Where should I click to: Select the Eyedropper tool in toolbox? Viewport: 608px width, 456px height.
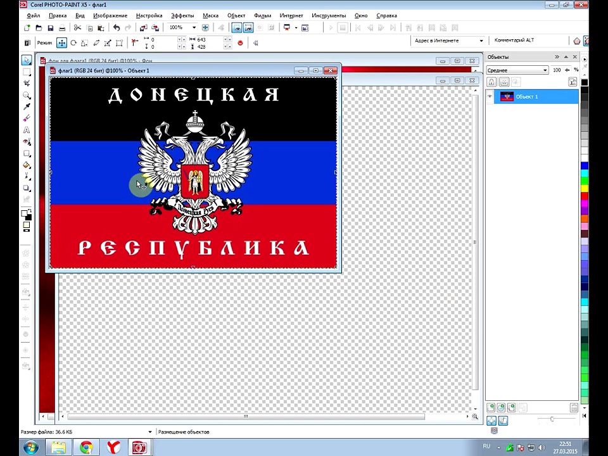click(x=27, y=106)
